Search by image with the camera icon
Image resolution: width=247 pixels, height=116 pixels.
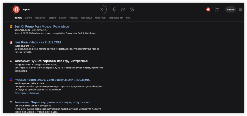[132, 10]
